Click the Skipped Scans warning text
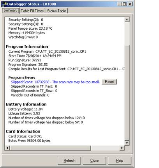This screenshot has height=168, width=159. coord(55,82)
